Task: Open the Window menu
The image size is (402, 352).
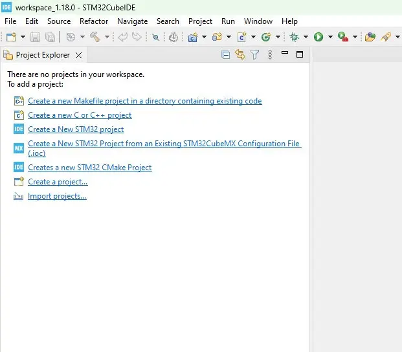Action: pos(258,21)
